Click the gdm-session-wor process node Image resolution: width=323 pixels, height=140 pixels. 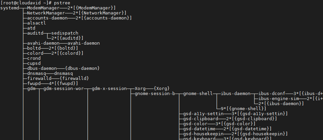[64, 89]
